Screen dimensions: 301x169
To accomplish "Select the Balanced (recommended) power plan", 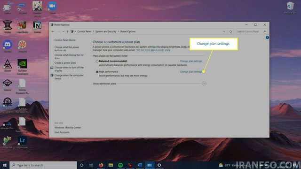I will point(97,61).
